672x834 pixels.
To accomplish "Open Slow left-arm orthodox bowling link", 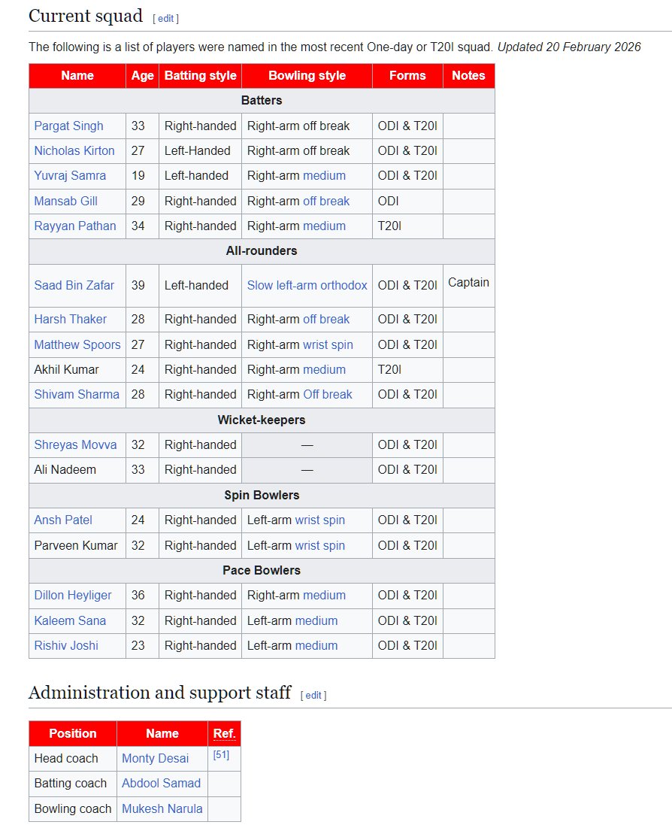I will tap(307, 286).
